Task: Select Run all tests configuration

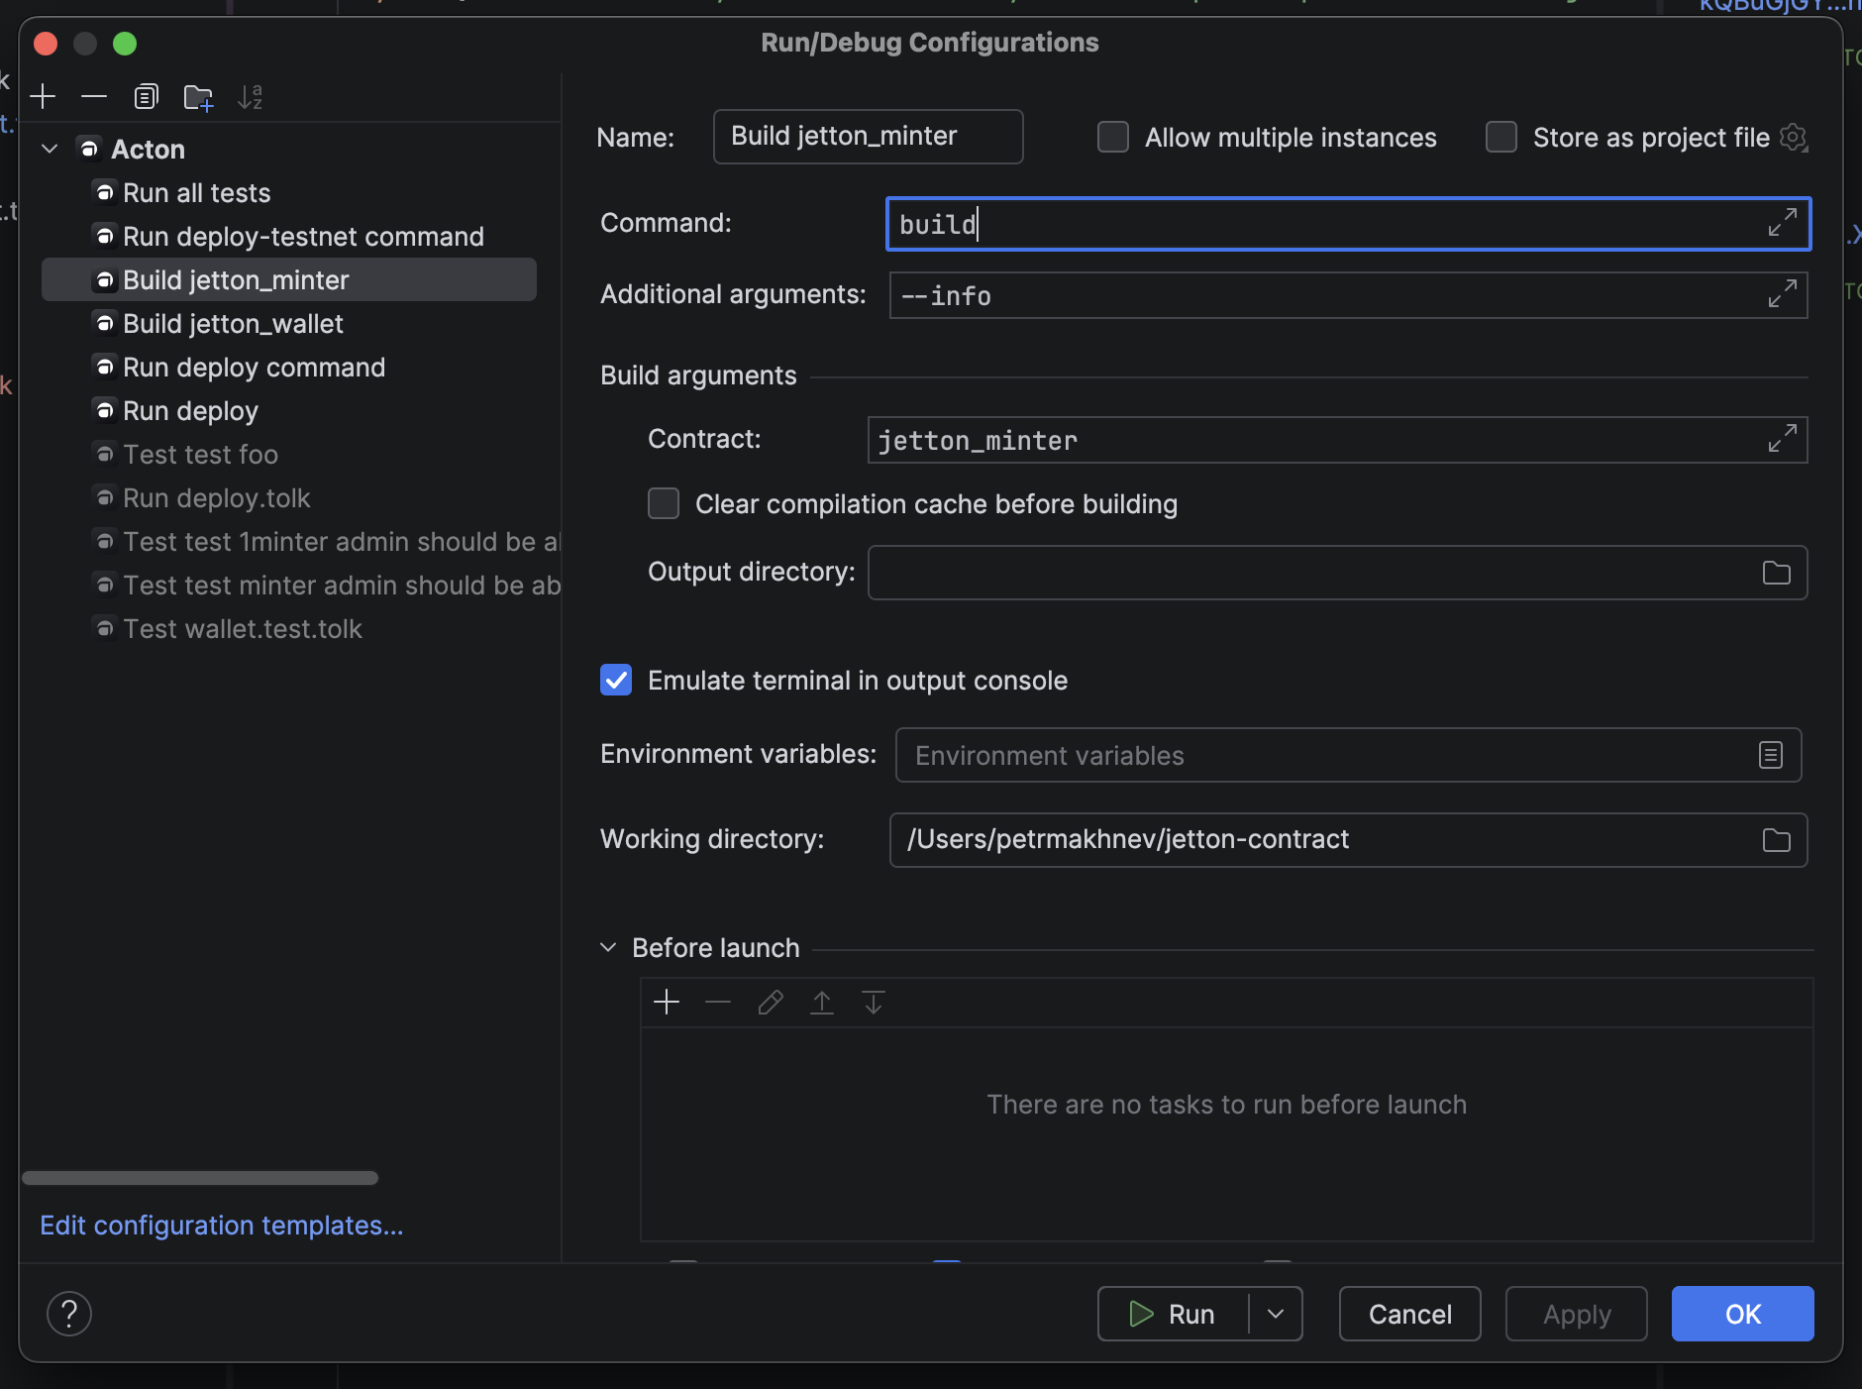Action: tap(196, 193)
